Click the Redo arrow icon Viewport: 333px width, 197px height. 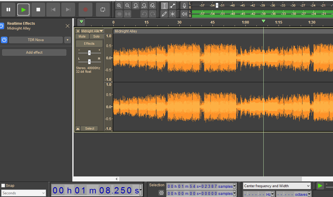[x=152, y=14]
